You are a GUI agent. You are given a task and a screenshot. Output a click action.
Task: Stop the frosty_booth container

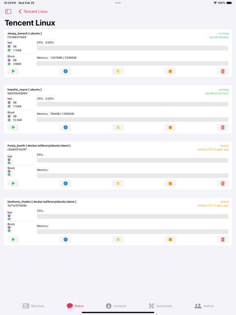170,183
